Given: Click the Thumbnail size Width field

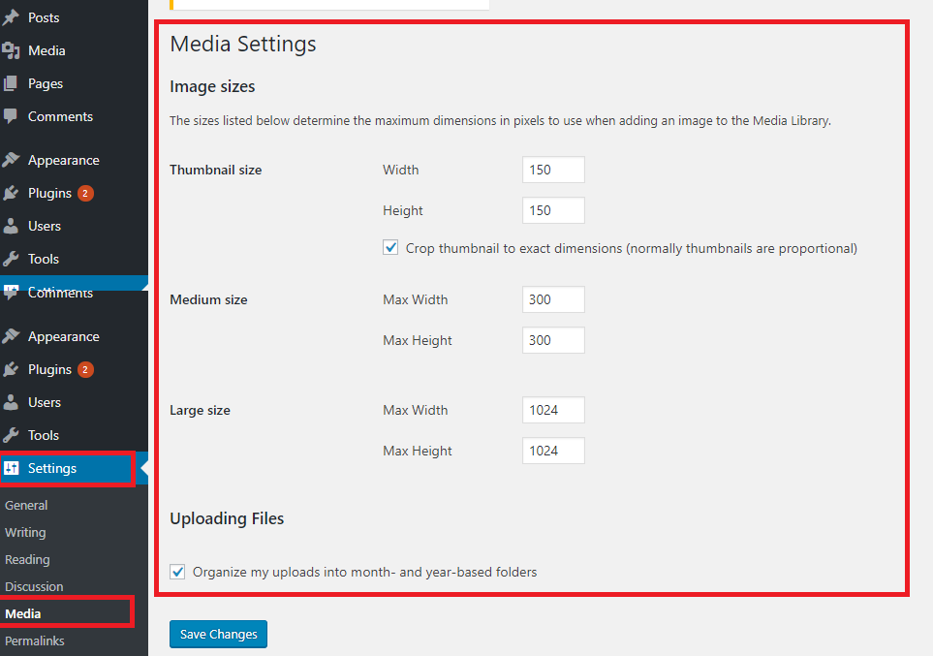Looking at the screenshot, I should [553, 170].
